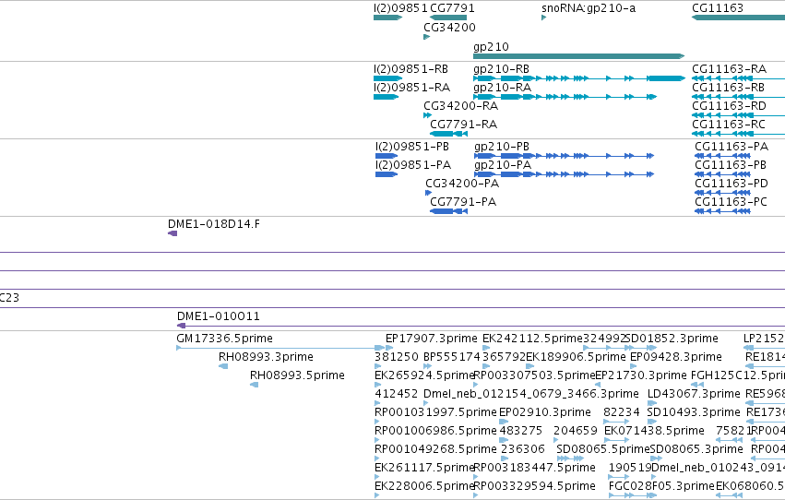Select the BP555174 feature
785x500 pixels.
coord(427,366)
